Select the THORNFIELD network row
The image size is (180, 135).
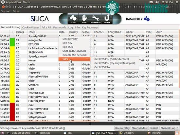(x=89, y=93)
